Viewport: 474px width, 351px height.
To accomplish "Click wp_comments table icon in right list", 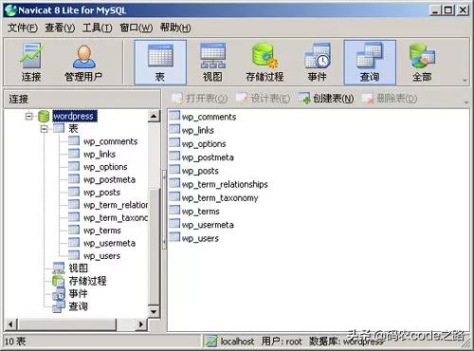I will click(174, 115).
